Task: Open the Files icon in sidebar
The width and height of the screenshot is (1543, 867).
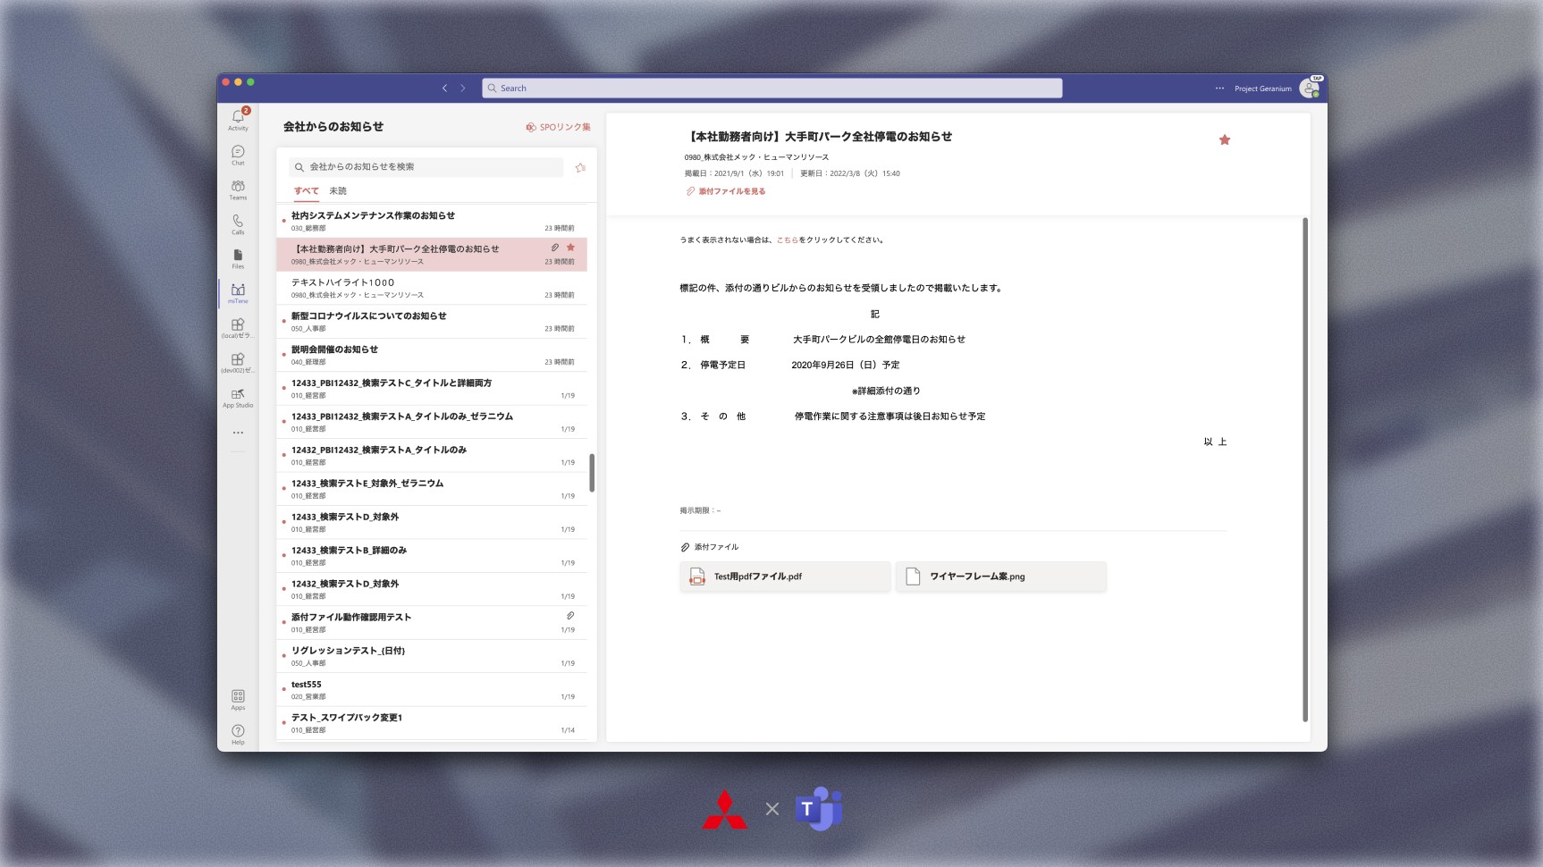Action: (x=238, y=258)
